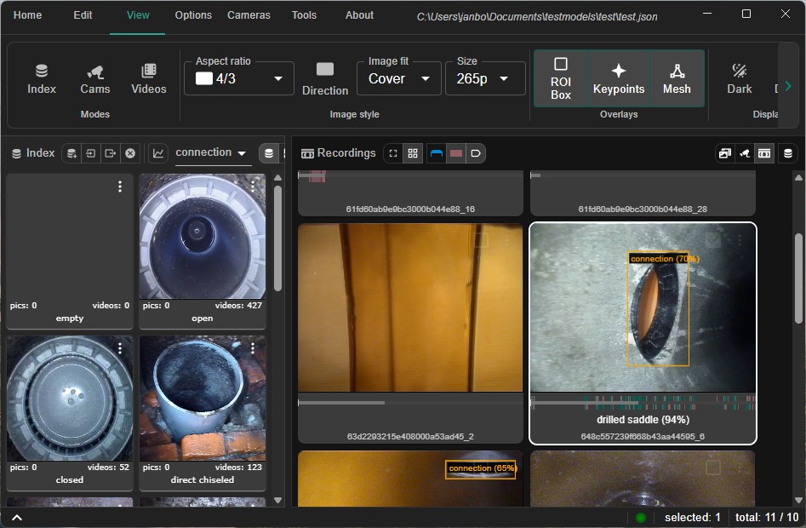Screen dimensions: 806x528
Task: Click recordings scroll down arrow
Action: [798, 500]
